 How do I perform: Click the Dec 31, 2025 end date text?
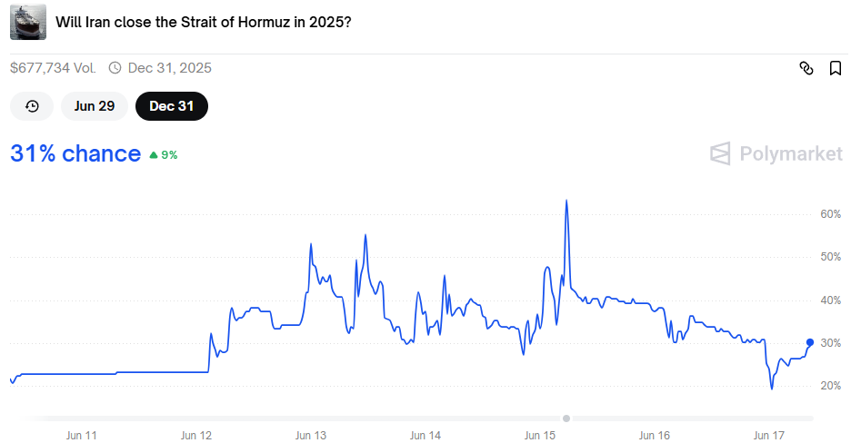[170, 67]
